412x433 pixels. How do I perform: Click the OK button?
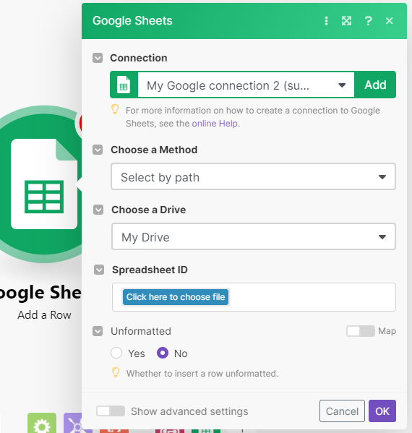click(x=382, y=411)
